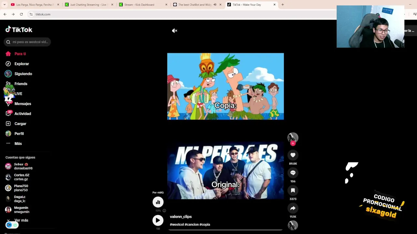Viewport: 417px width, 234px height.
Task: Share the video using the arrow icon
Action: tap(293, 208)
